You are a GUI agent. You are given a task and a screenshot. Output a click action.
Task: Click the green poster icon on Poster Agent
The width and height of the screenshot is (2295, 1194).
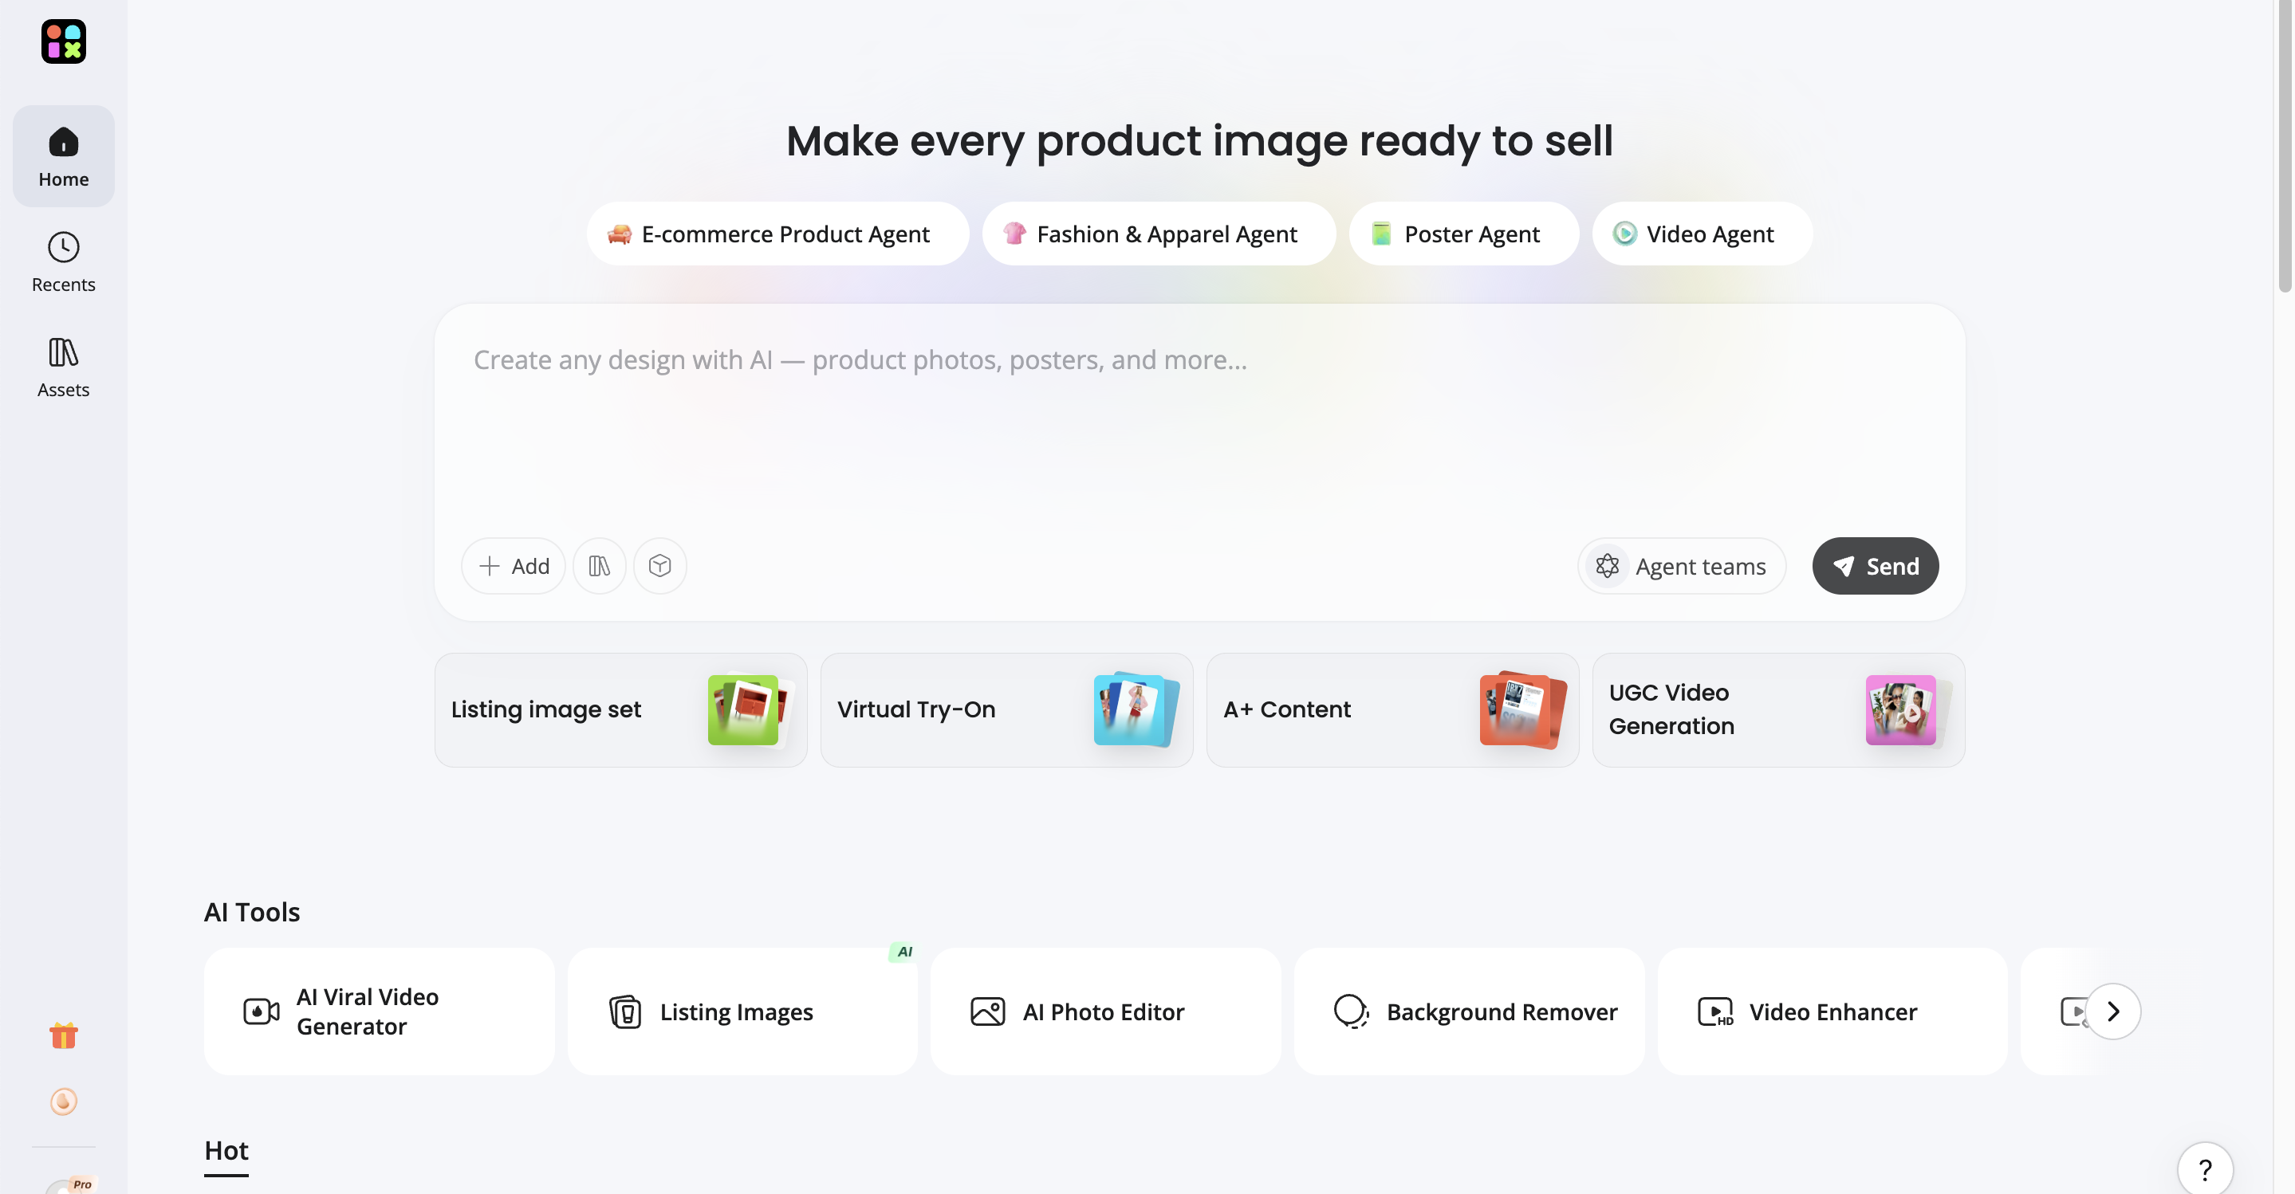point(1381,234)
